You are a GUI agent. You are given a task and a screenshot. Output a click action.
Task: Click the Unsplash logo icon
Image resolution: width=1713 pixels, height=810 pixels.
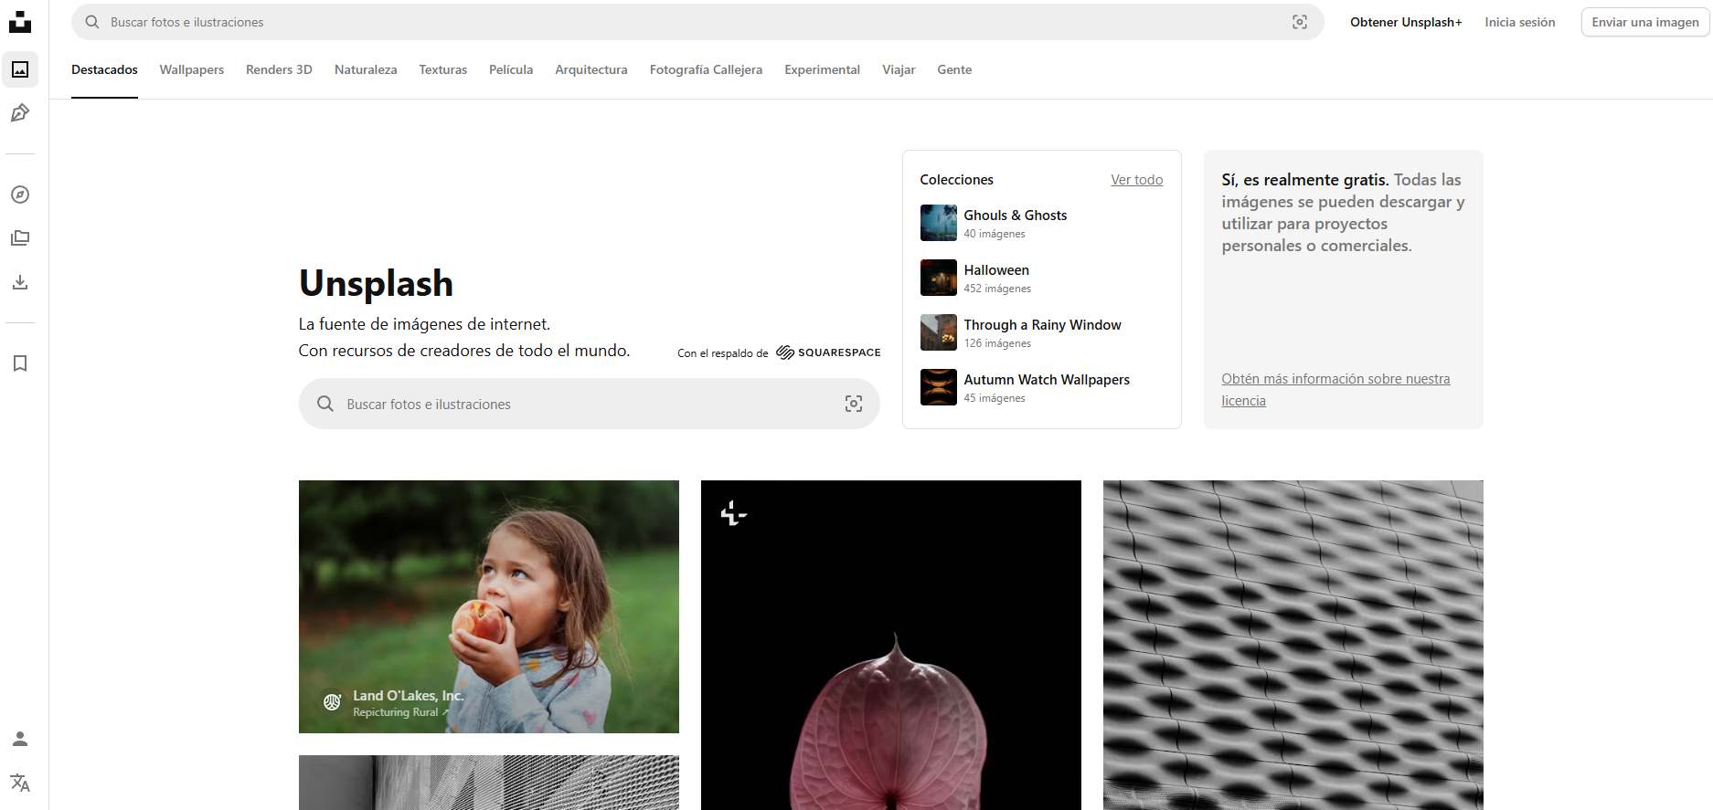[x=20, y=22]
